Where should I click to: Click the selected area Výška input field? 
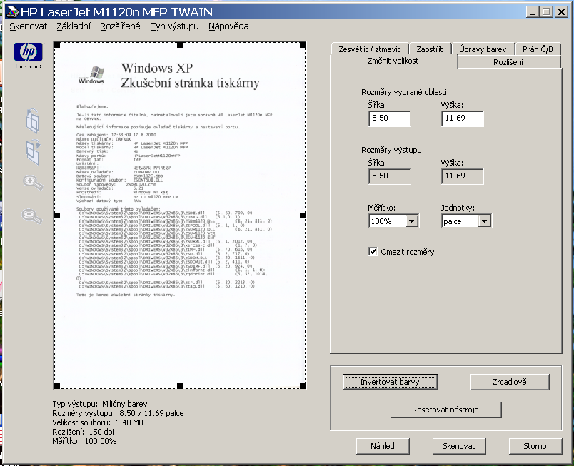pos(463,118)
